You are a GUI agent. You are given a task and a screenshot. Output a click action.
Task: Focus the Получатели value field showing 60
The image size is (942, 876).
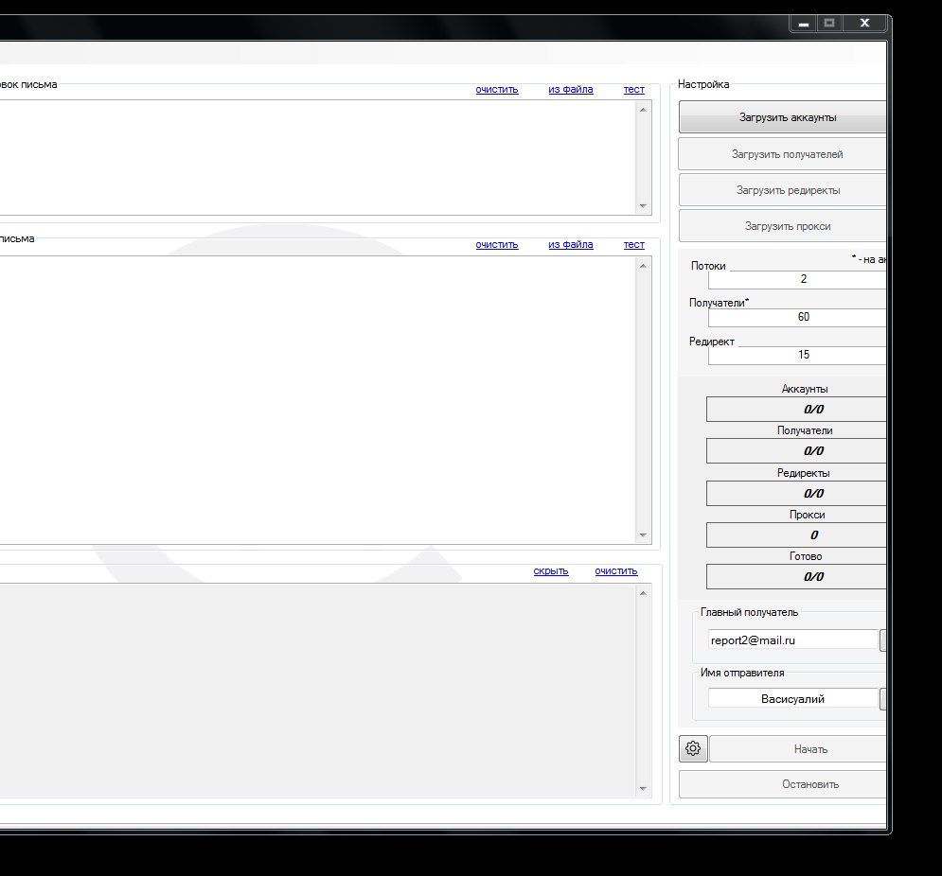(797, 317)
